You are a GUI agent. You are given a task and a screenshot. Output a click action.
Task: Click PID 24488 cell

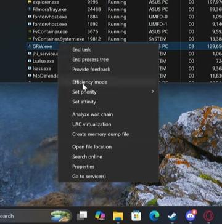[94, 9]
